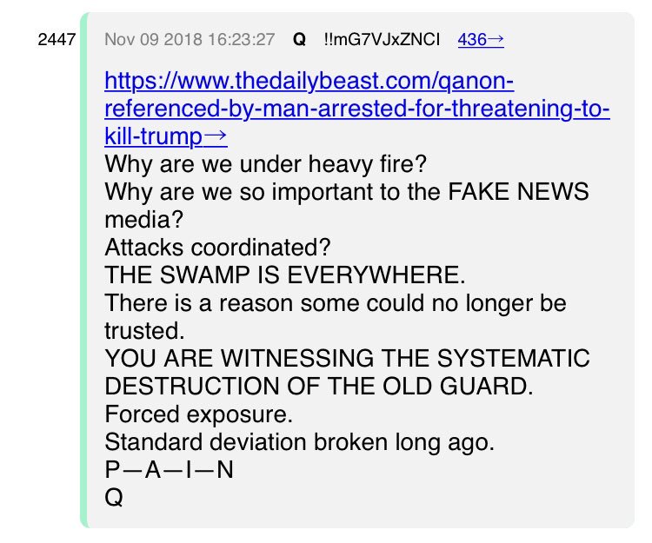This screenshot has height=543, width=652.
Task: Click the Q signature at post bottom
Action: pos(114,498)
